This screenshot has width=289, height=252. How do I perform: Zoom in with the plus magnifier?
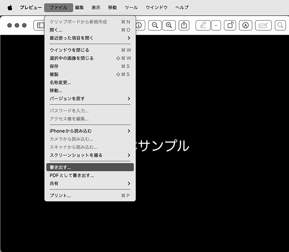(169, 25)
